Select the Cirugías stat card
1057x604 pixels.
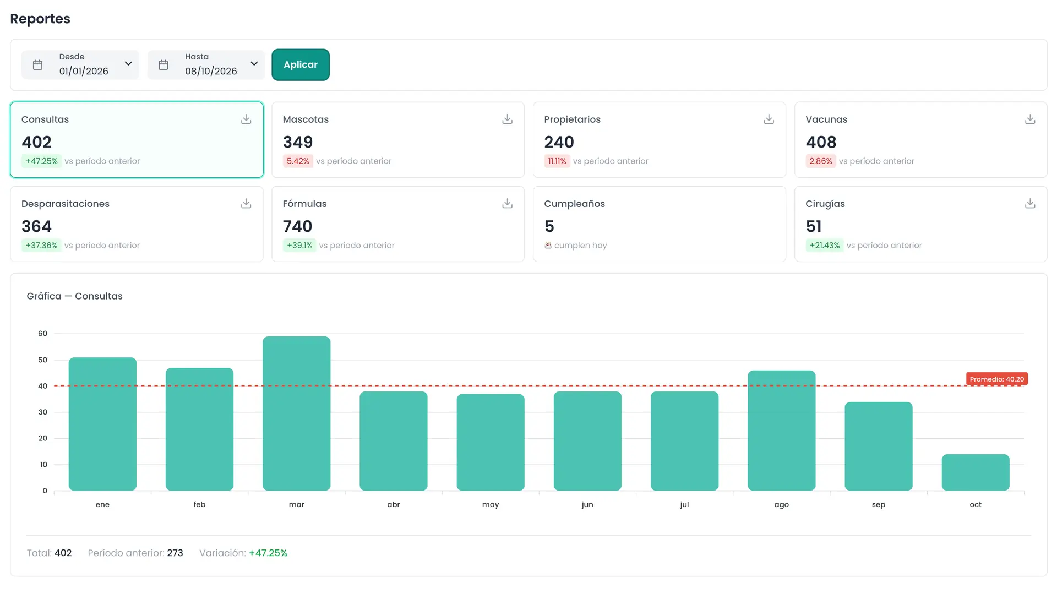920,224
